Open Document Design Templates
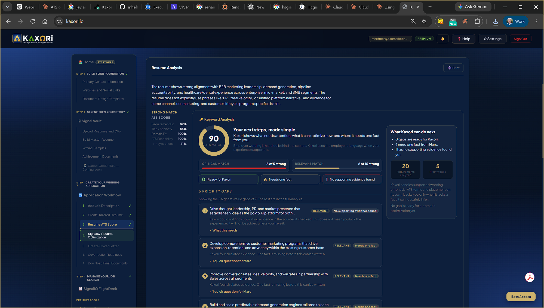544x308 pixels. [x=103, y=99]
